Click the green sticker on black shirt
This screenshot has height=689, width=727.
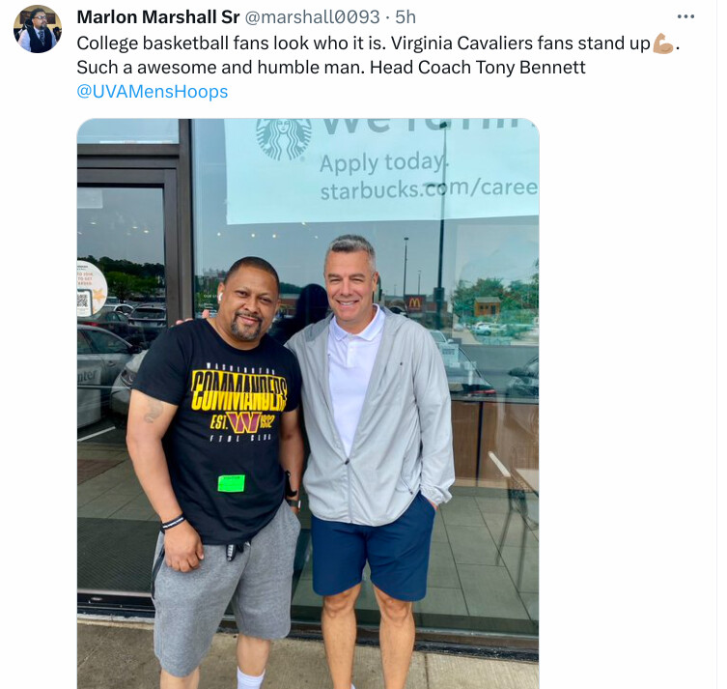coord(232,483)
